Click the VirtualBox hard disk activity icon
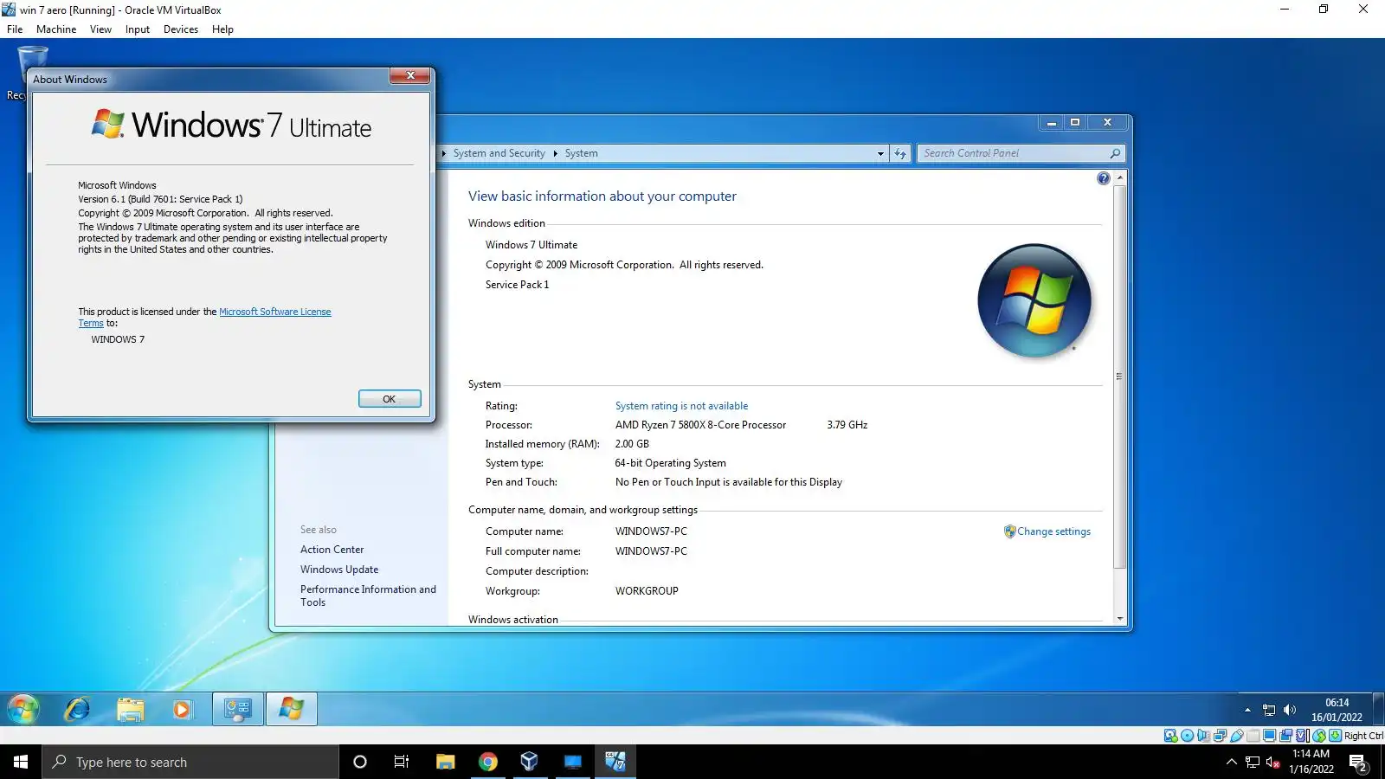Viewport: 1385px width, 779px height. (x=1170, y=736)
